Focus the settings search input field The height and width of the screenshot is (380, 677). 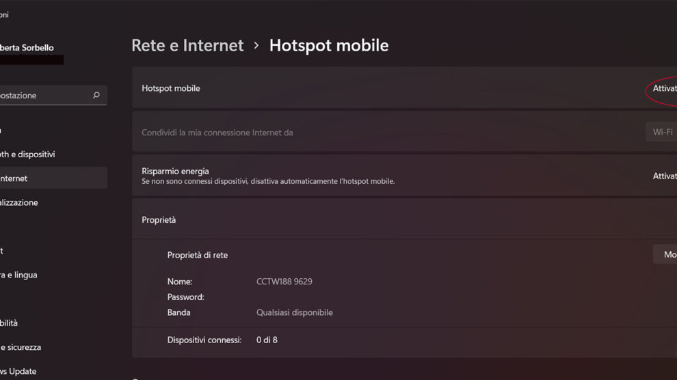tap(41, 96)
